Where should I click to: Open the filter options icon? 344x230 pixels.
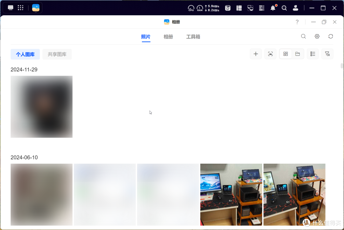click(327, 54)
